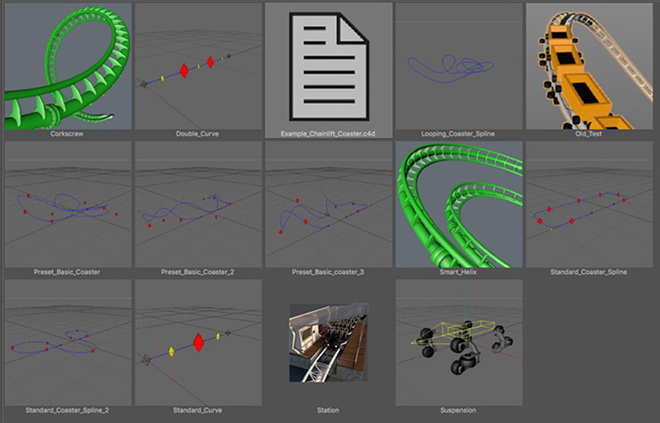Click the Station label text
The width and height of the screenshot is (660, 423).
(x=328, y=410)
